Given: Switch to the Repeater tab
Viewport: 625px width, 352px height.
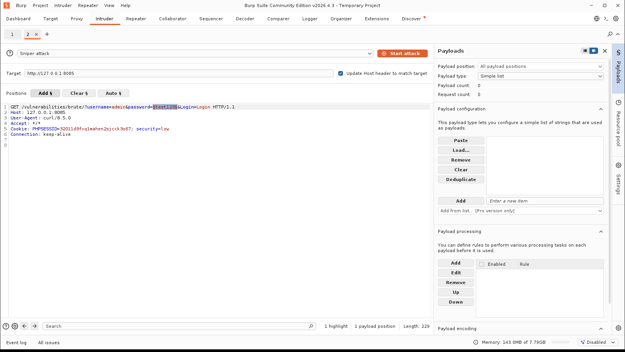Looking at the screenshot, I should tap(136, 19).
